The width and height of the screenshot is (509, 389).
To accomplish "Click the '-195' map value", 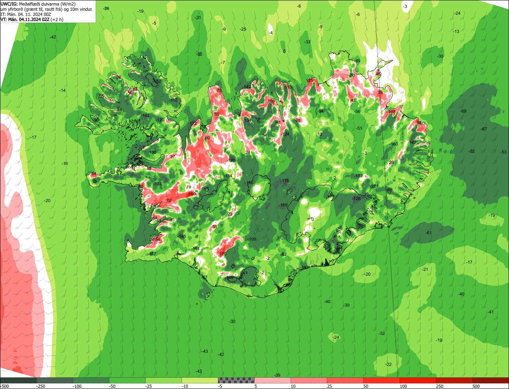I will (x=231, y=160).
